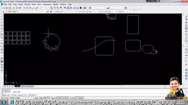
Task: Select the Spline draw tool
Action: coord(2,41)
